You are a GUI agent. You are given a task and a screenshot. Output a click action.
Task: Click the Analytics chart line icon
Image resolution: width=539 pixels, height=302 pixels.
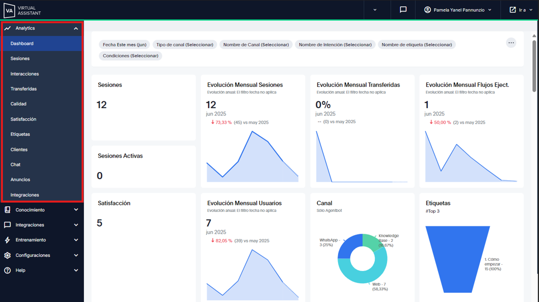(x=8, y=28)
